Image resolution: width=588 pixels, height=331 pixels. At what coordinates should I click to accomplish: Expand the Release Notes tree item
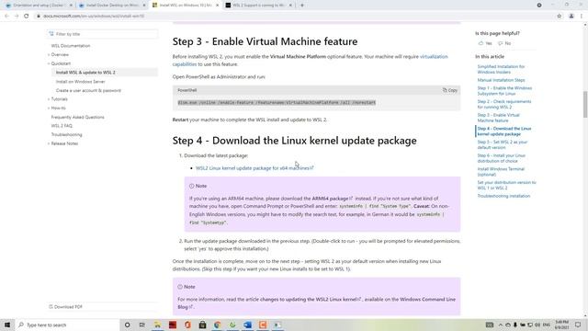pos(64,143)
